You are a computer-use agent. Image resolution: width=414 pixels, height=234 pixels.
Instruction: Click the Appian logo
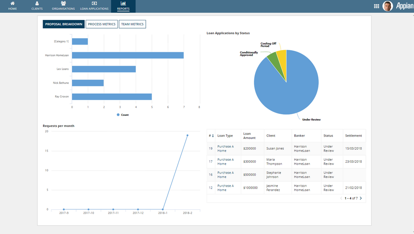[404, 6]
